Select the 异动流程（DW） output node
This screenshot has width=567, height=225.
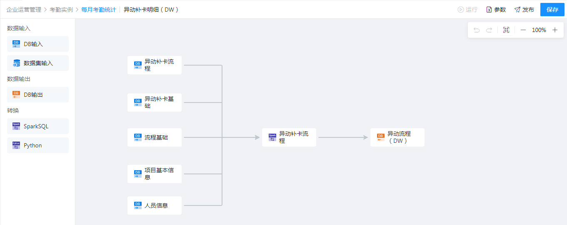point(397,137)
